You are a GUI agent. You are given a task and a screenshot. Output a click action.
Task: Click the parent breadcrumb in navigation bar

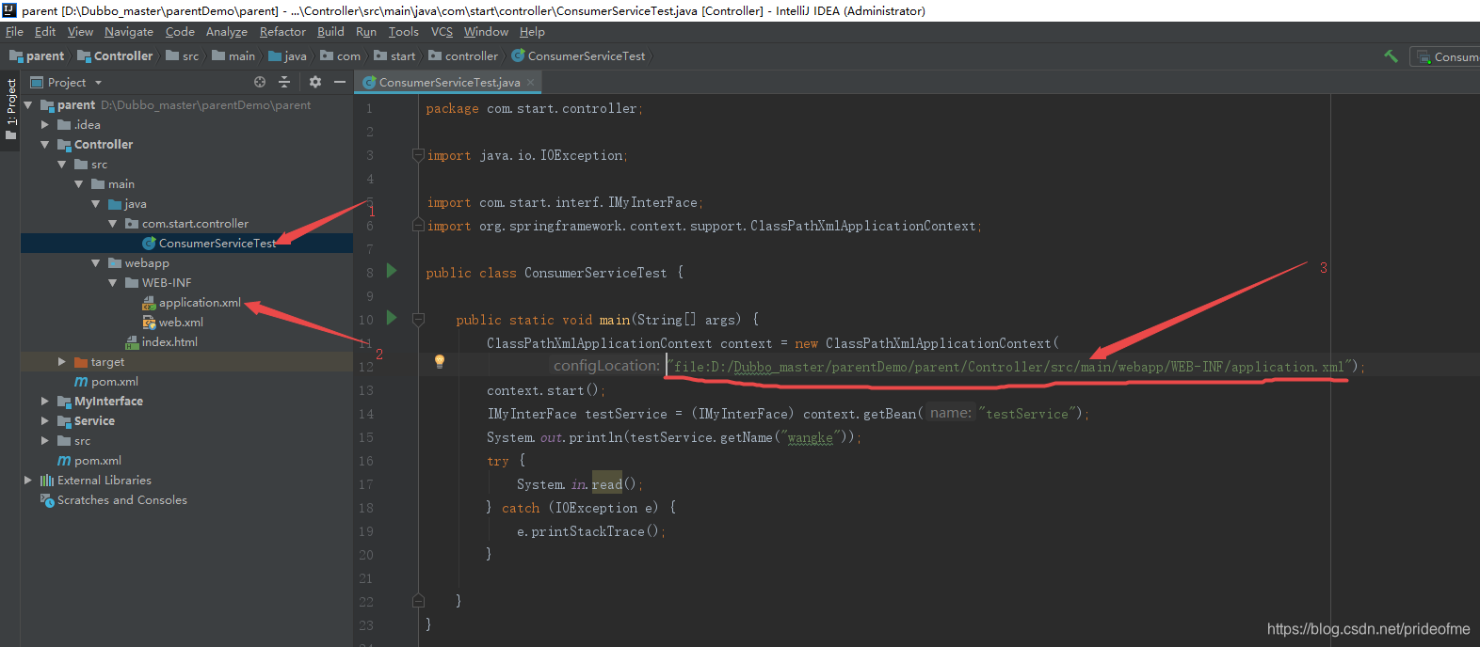[37, 56]
